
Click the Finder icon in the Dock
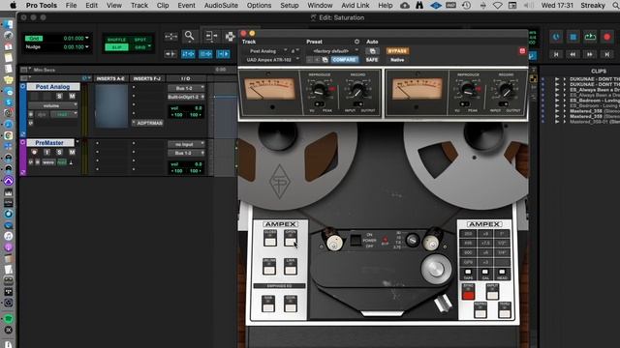pos(8,24)
